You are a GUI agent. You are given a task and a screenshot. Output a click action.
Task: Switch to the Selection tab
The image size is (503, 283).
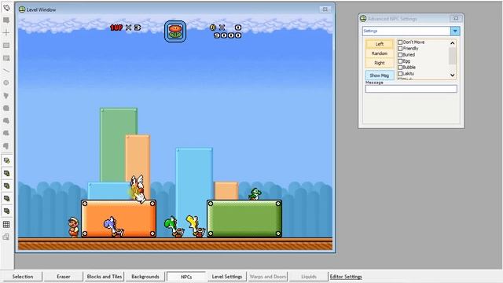coord(23,277)
